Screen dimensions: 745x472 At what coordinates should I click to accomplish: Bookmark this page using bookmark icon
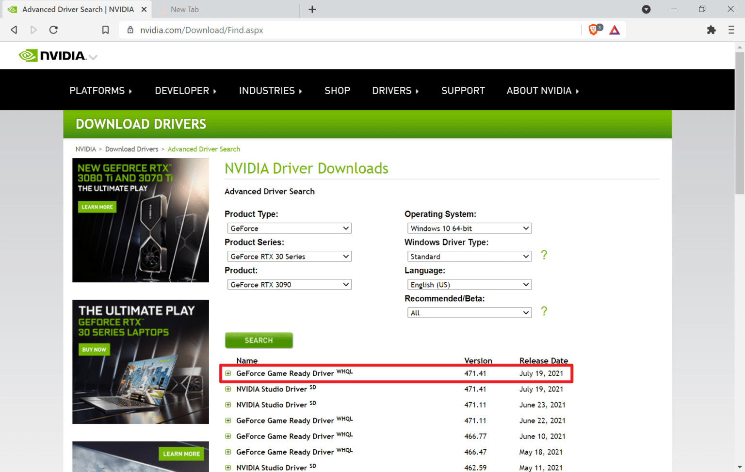105,30
